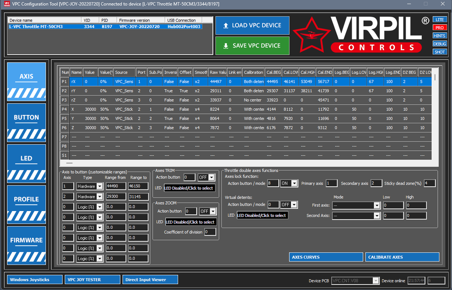The width and height of the screenshot is (452, 290).
Task: Click Sticky dead zone(%) field
Action: (429, 183)
